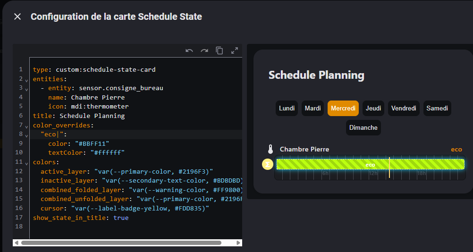The width and height of the screenshot is (473, 252).
Task: Click the orange eco state label
Action: click(x=456, y=150)
